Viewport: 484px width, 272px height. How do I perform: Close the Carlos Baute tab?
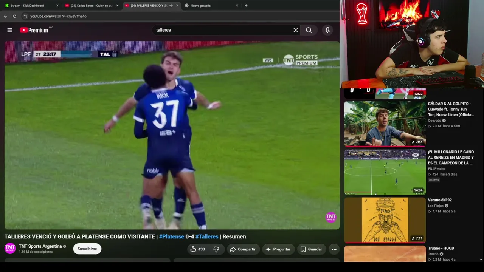(x=117, y=6)
